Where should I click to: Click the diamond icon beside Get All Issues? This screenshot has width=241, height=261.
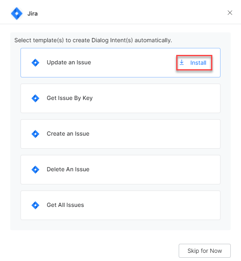(x=35, y=205)
